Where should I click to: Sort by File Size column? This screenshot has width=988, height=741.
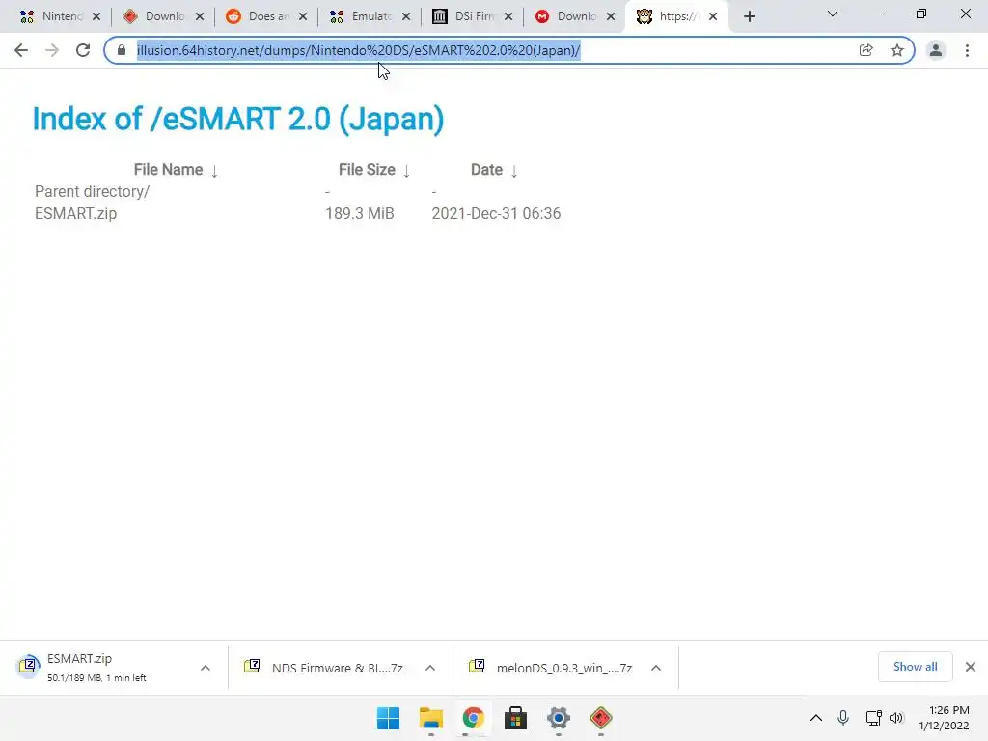coord(367,170)
